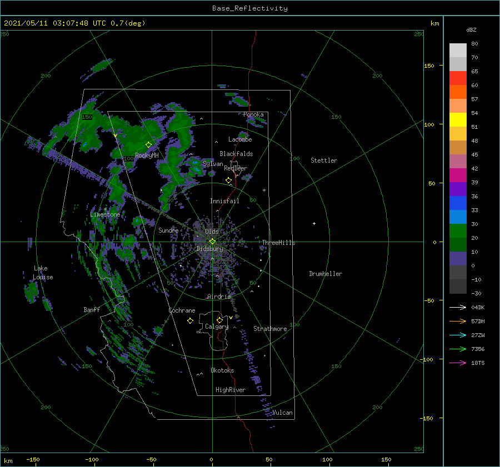Click the km unit label at bottom left
This screenshot has height=467, width=500.
click(x=8, y=461)
